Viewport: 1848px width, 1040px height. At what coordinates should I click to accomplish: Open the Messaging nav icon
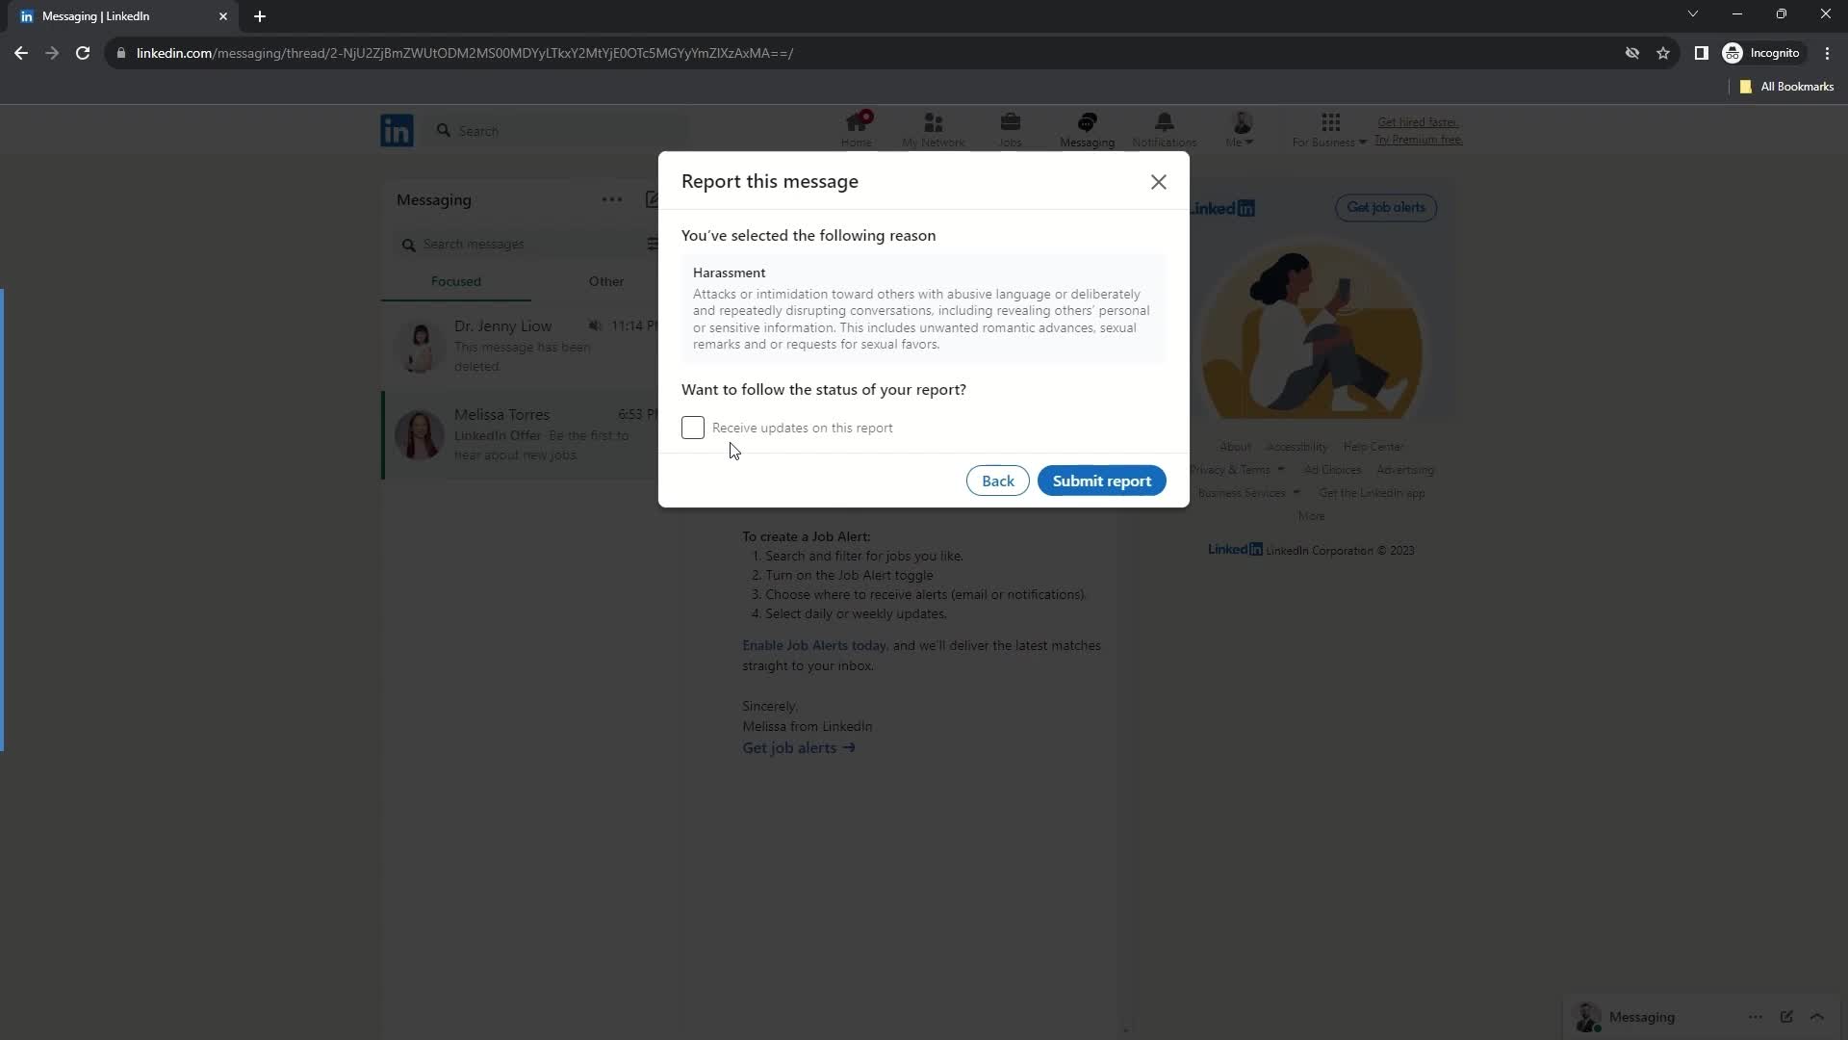[x=1087, y=129]
